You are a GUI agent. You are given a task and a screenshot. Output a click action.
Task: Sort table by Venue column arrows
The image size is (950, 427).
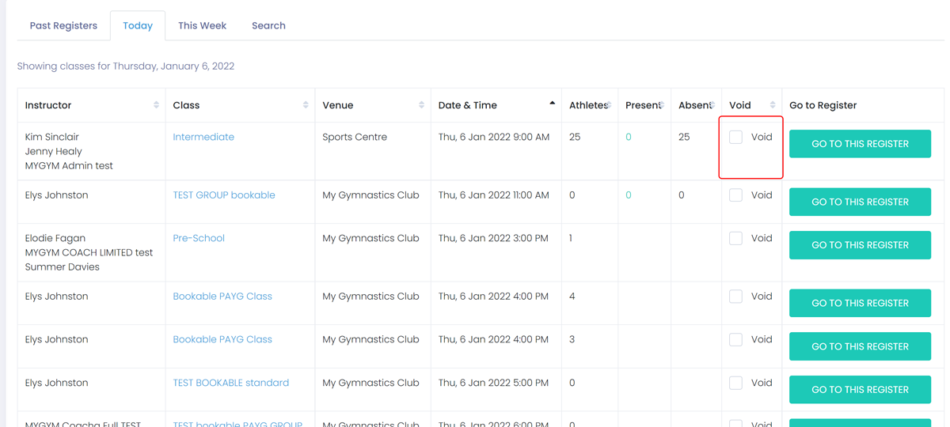[x=421, y=105]
